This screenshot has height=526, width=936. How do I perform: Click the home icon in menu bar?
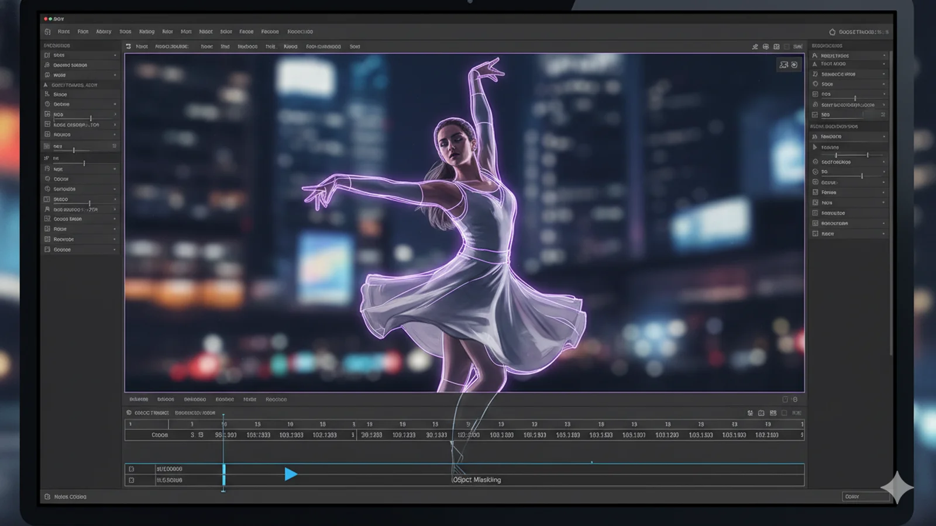tap(47, 32)
